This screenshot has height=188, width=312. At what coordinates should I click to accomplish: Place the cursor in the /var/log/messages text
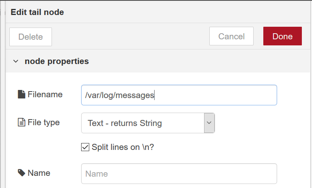pyautogui.click(x=120, y=95)
